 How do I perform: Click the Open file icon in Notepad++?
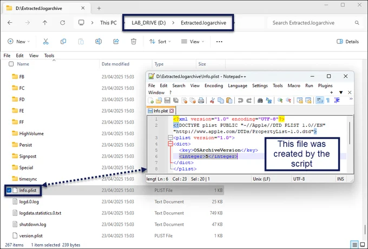[x=159, y=101]
